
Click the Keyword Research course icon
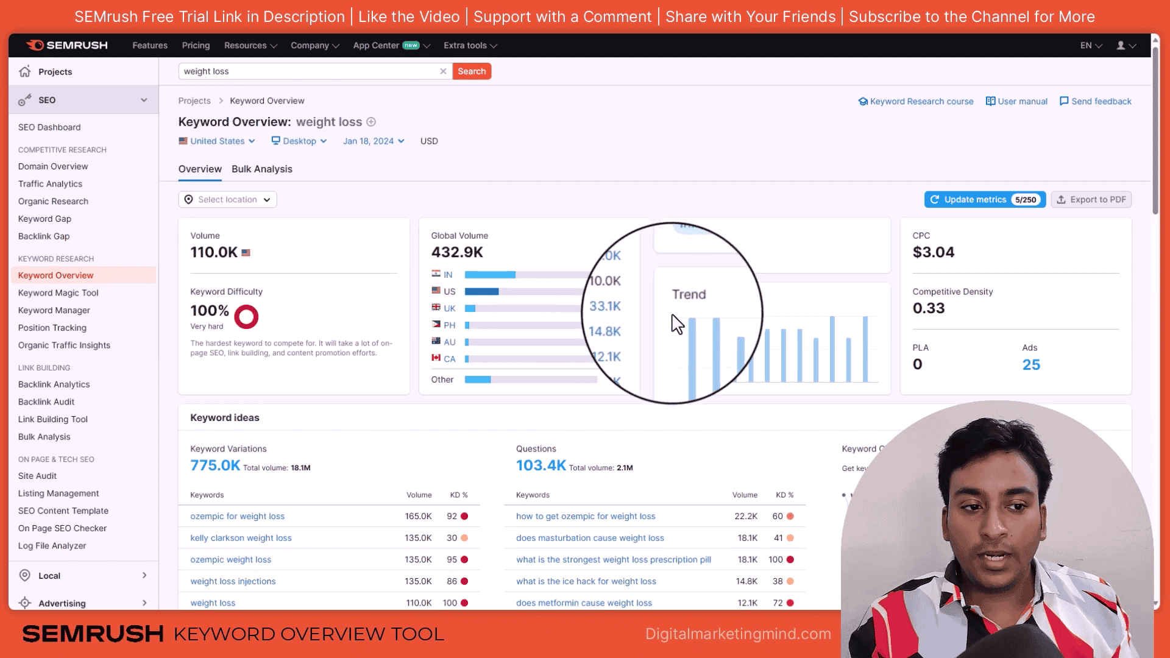(x=863, y=101)
